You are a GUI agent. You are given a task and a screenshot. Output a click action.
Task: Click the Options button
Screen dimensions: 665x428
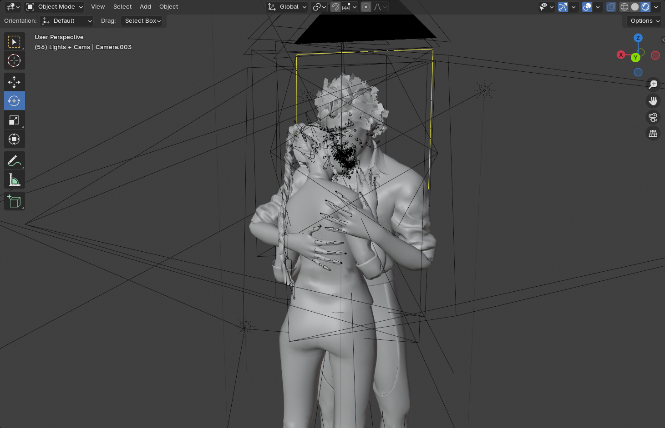point(645,21)
